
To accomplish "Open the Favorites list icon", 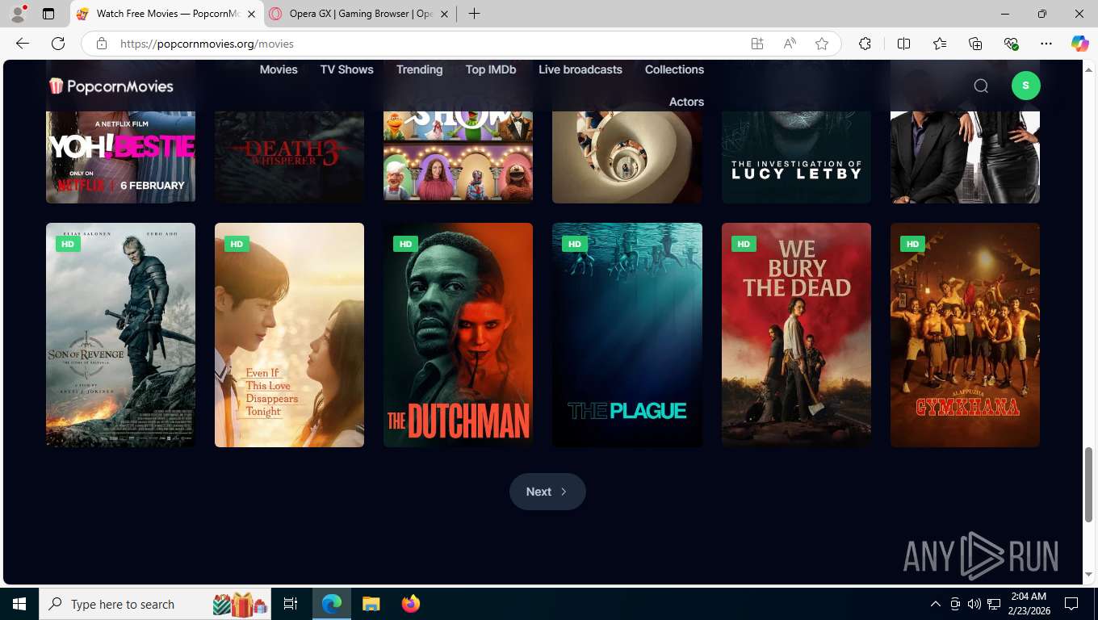I will (x=940, y=44).
